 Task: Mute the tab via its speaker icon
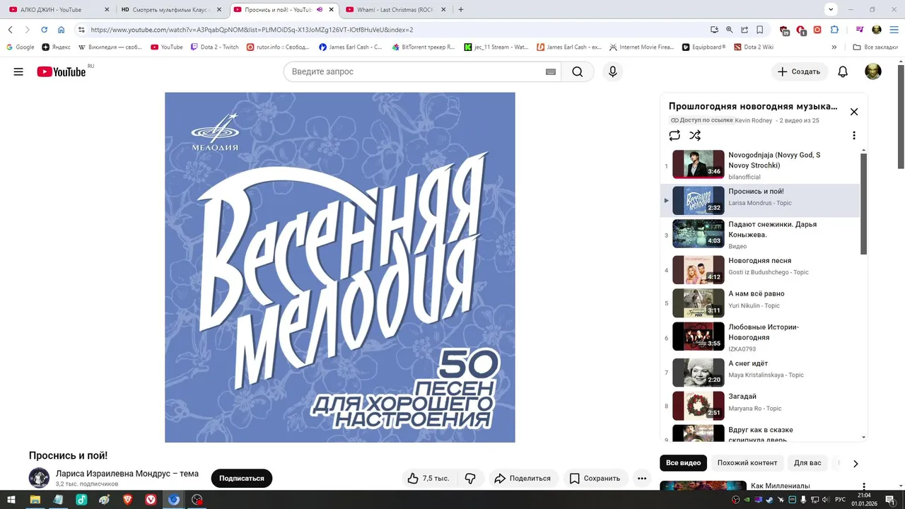point(320,10)
